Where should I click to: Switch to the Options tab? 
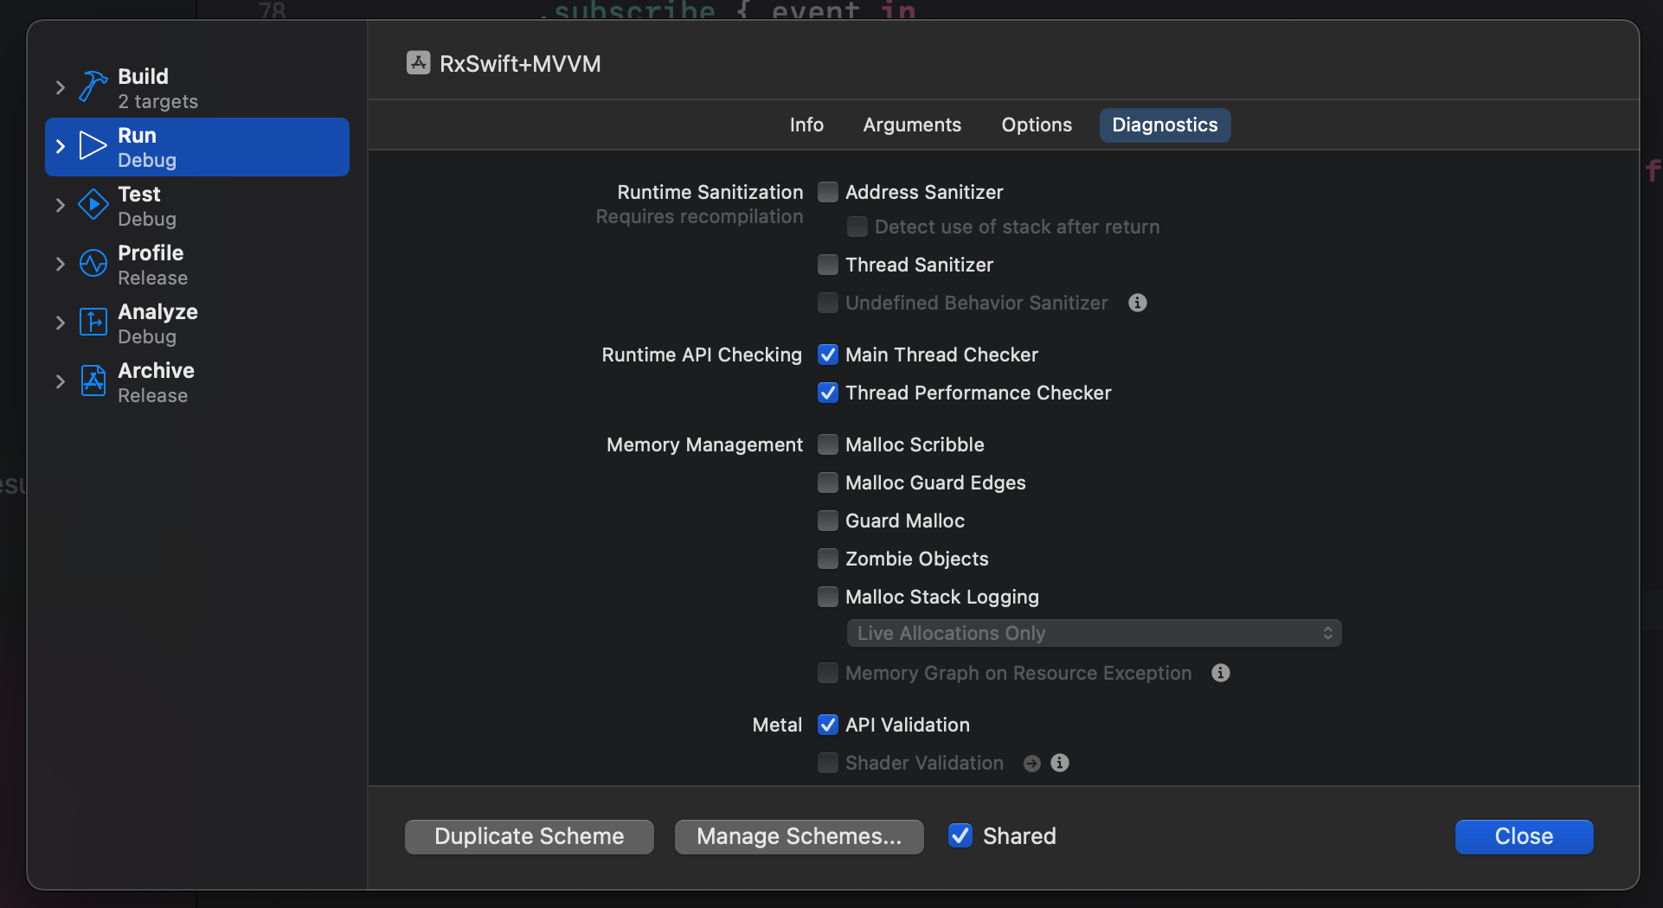click(x=1037, y=125)
